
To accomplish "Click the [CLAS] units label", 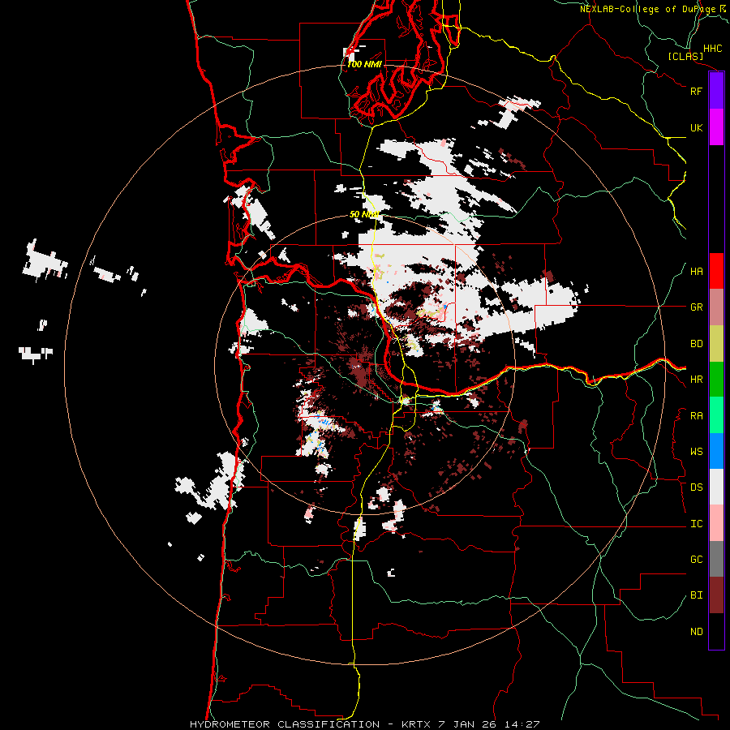I will [685, 56].
